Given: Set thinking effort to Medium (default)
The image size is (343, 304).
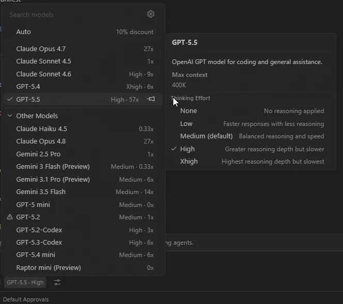Looking at the screenshot, I should coord(251,136).
